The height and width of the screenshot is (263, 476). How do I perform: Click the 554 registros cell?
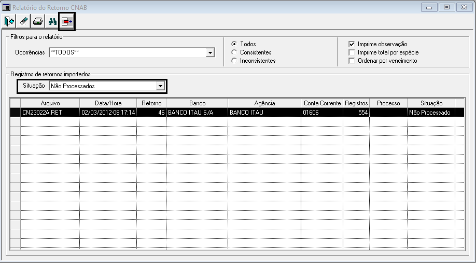(x=356, y=113)
